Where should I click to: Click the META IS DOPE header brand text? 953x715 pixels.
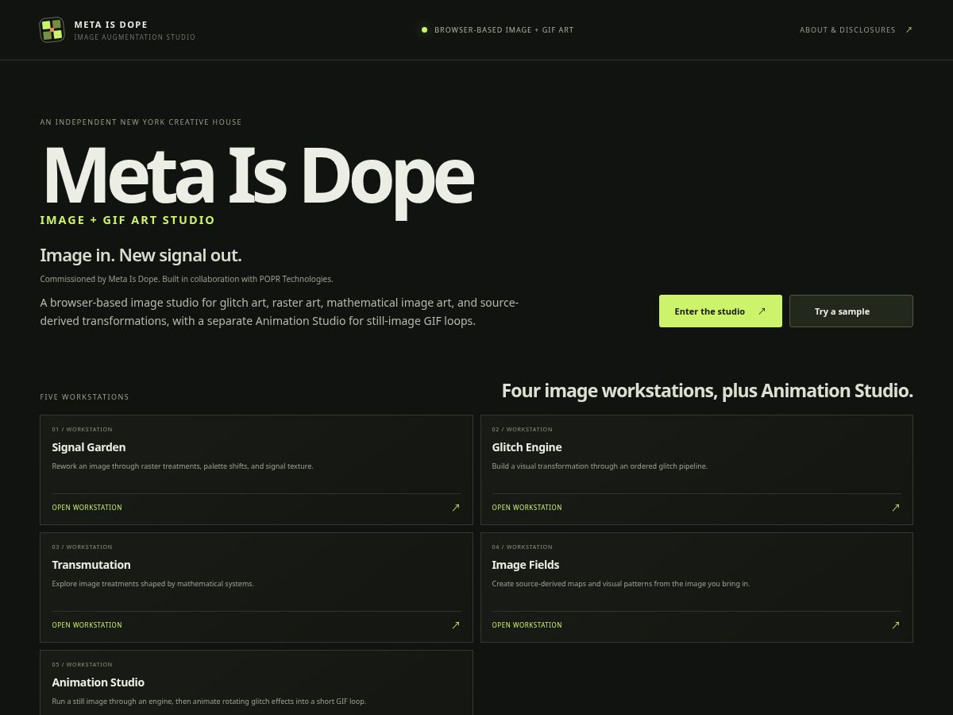point(111,25)
